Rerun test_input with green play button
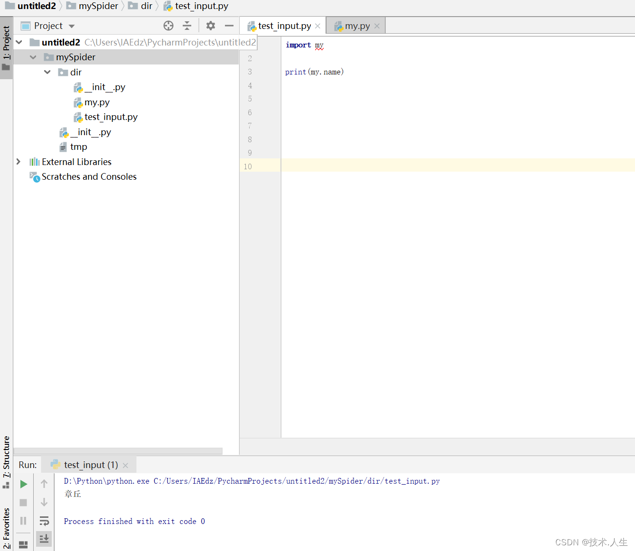Screen dimensions: 635x551 [23, 484]
